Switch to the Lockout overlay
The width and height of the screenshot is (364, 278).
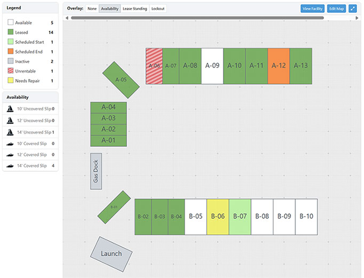click(x=158, y=9)
